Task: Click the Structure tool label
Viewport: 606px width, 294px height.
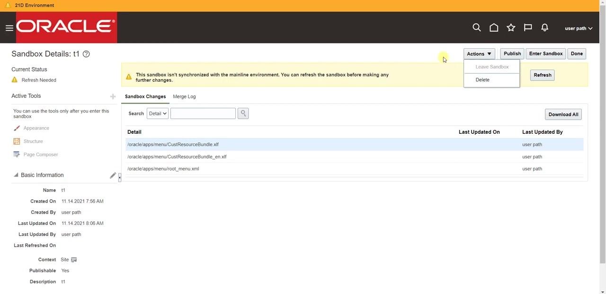Action: coord(33,141)
